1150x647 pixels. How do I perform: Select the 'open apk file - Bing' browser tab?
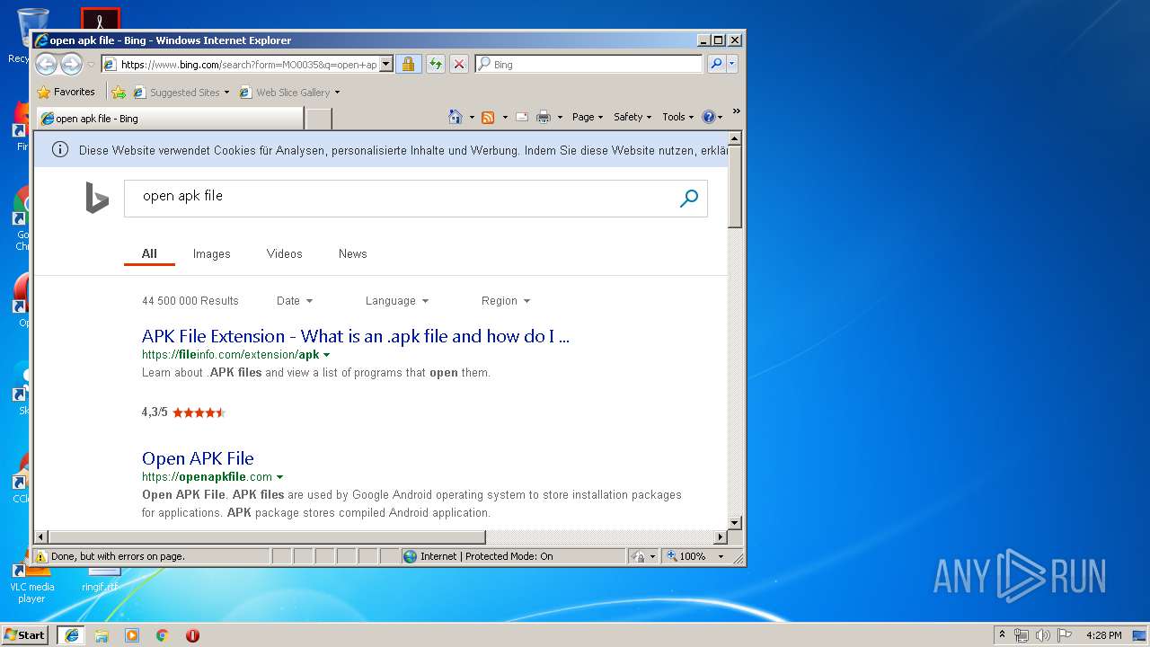tap(169, 119)
